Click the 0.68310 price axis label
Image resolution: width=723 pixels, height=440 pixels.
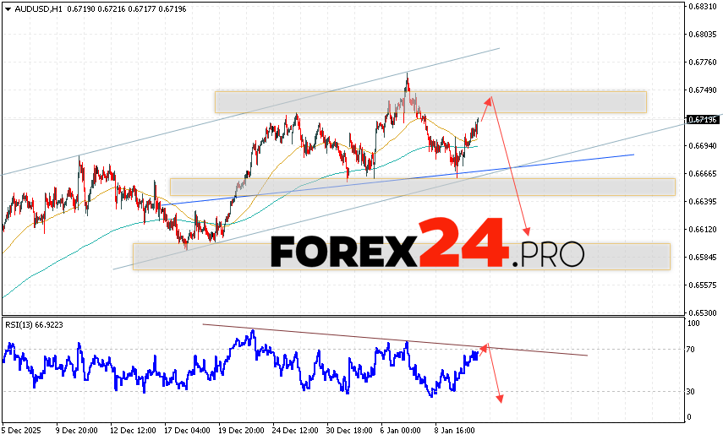coord(703,7)
